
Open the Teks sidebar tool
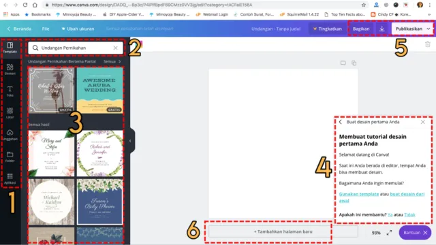10,91
